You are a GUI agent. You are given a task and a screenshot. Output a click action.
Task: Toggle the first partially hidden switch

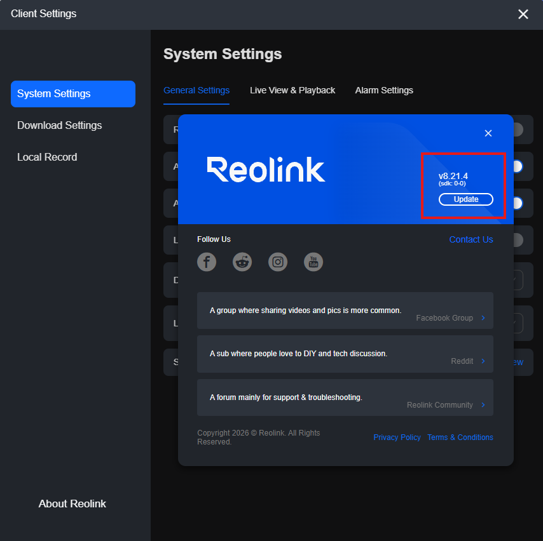(518, 130)
